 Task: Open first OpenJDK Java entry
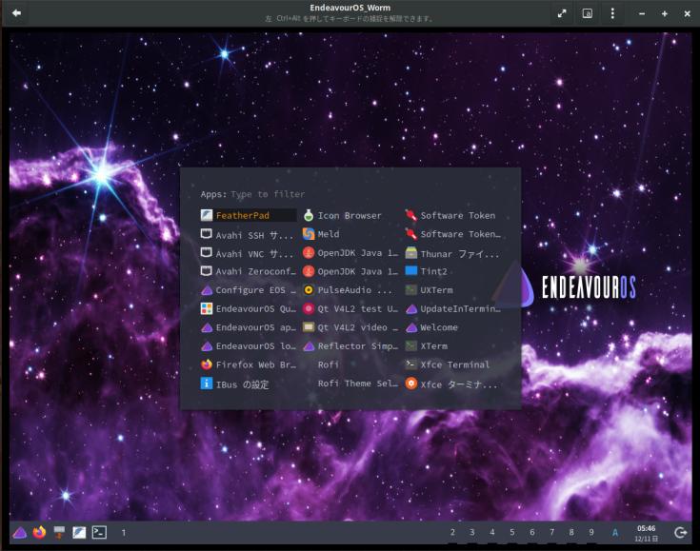(x=350, y=253)
